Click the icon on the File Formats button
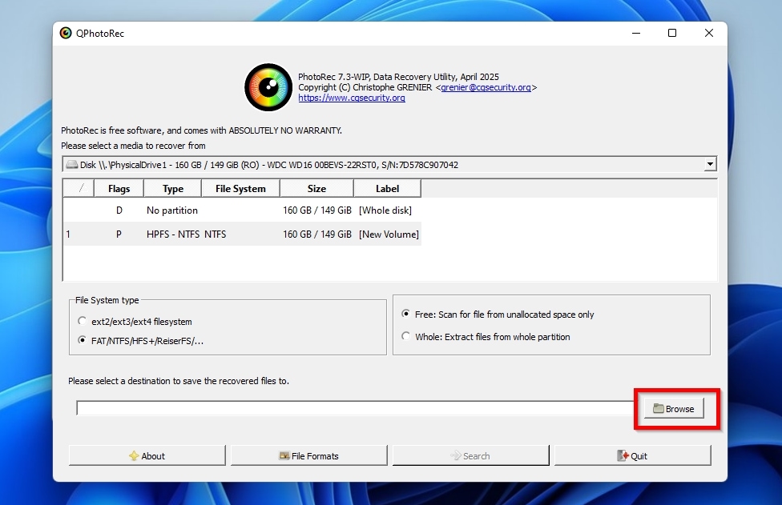 [284, 455]
